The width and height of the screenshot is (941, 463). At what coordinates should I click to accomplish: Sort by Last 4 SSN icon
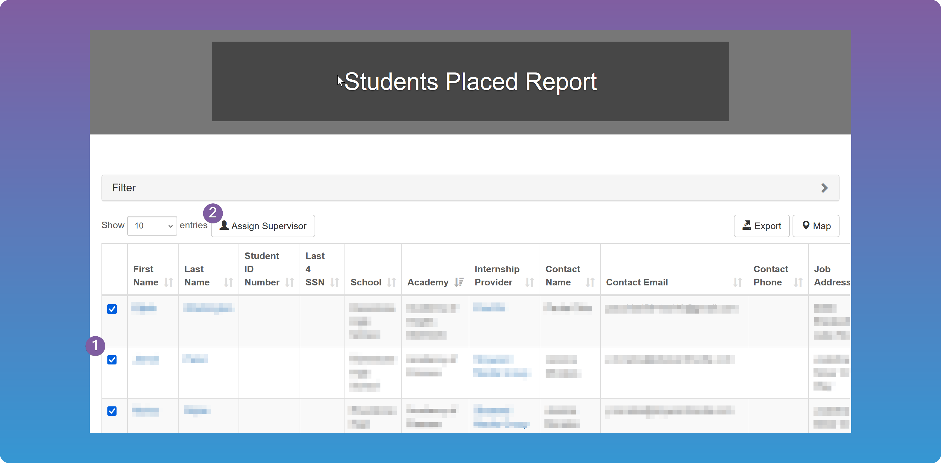[x=335, y=282]
